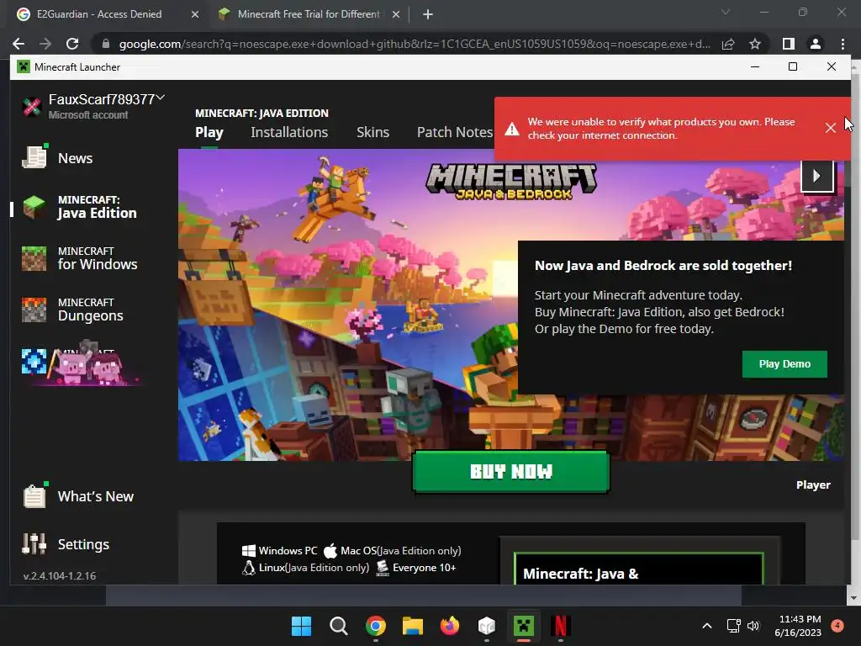This screenshot has height=646, width=861.
Task: Select Minecraft: Java Edition in sidebar
Action: pyautogui.click(x=80, y=207)
